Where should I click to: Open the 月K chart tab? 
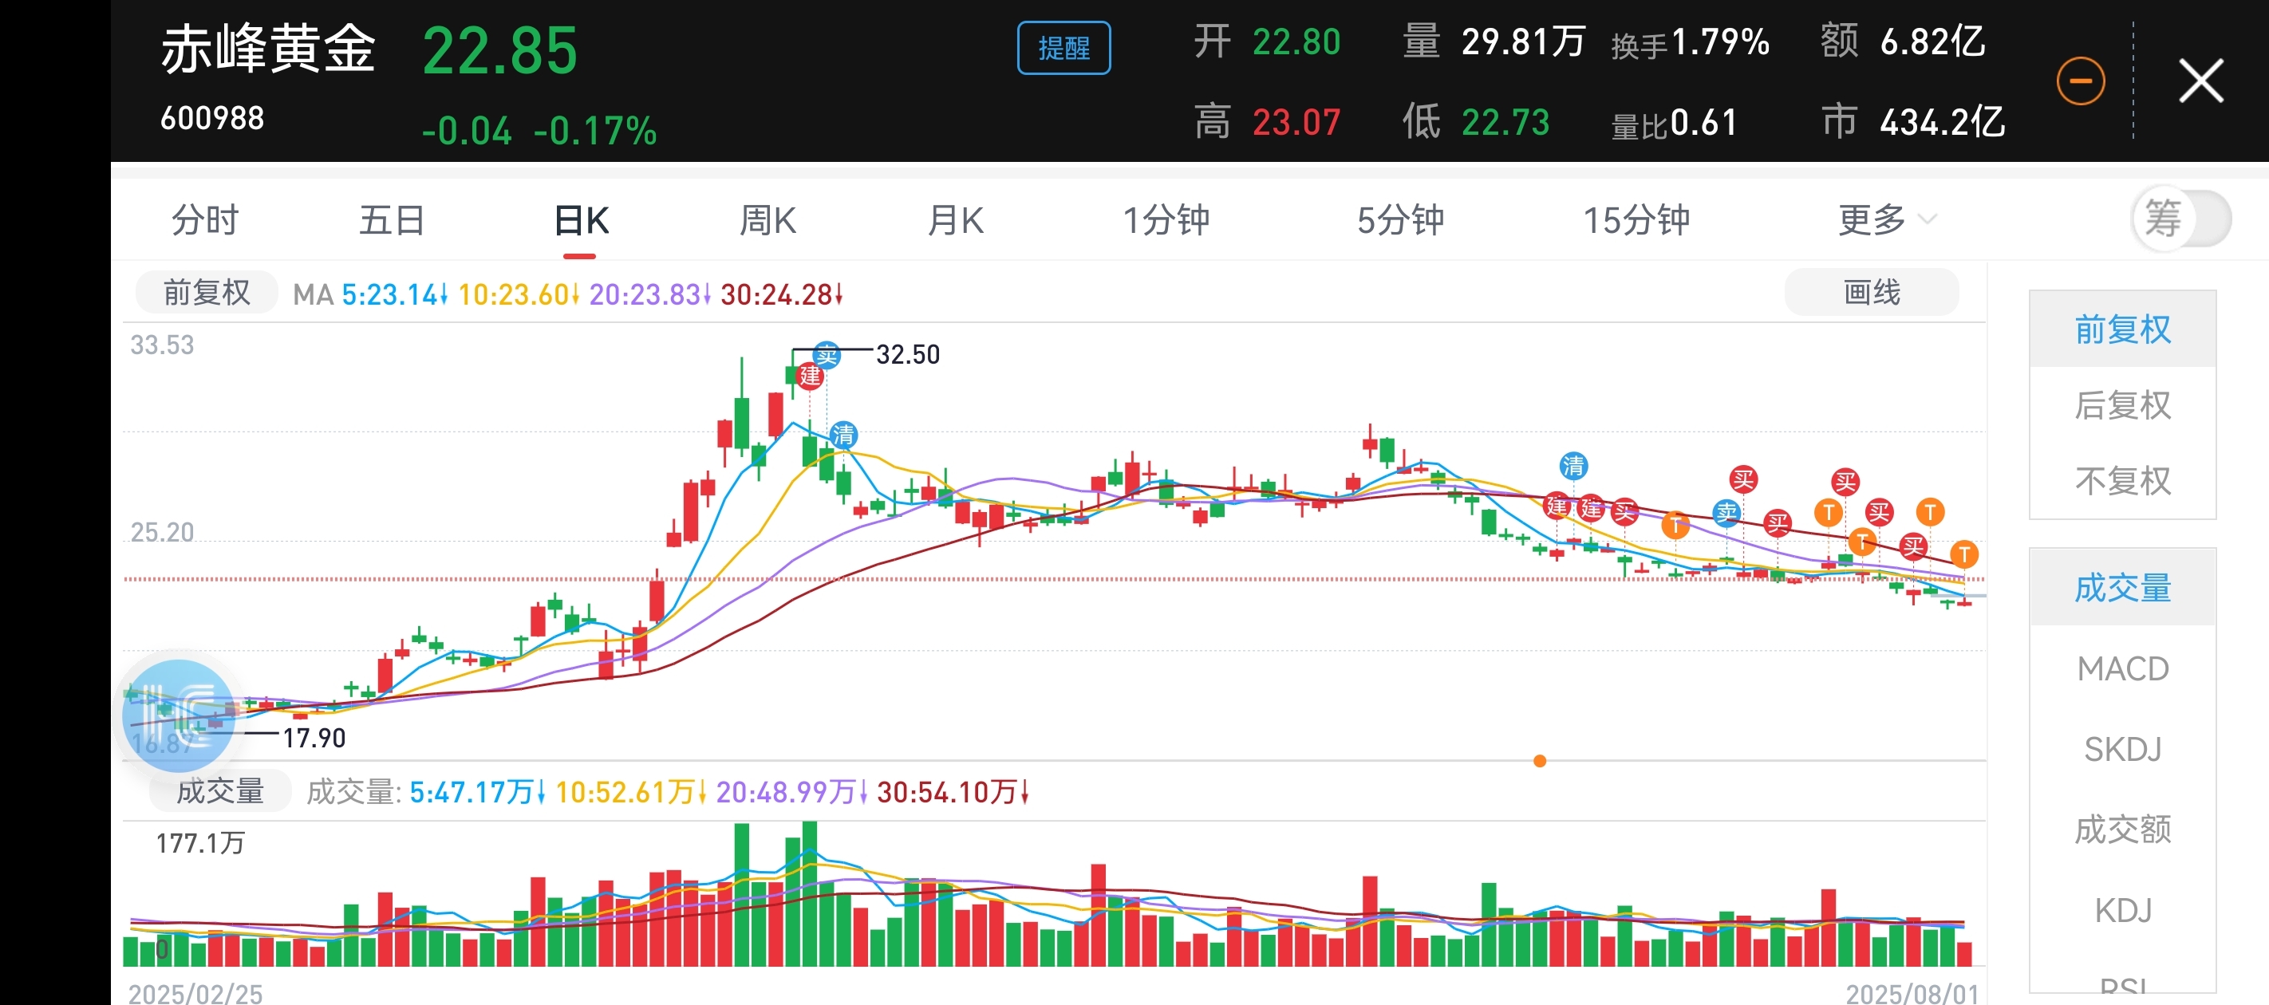956,219
